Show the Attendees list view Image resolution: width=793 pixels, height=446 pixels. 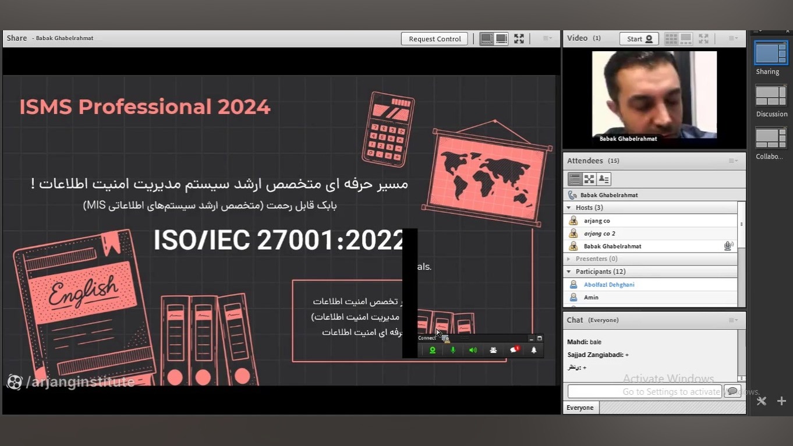[x=575, y=179]
